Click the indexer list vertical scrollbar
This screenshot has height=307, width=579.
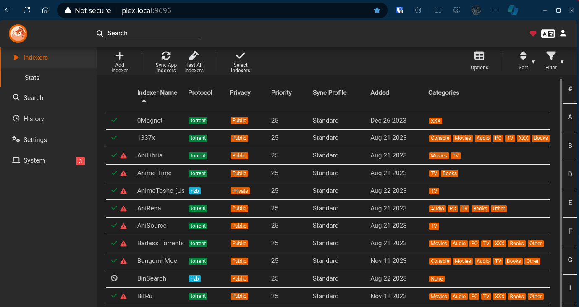(x=561, y=189)
